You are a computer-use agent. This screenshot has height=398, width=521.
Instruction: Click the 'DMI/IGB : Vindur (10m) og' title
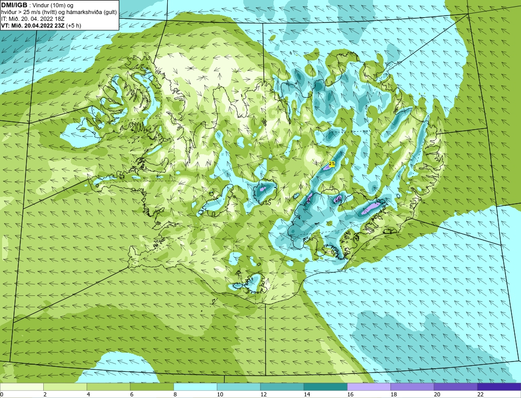[x=38, y=5]
